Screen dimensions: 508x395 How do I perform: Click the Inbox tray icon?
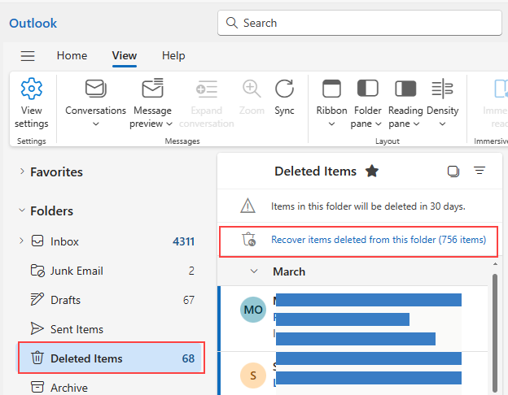(x=37, y=241)
